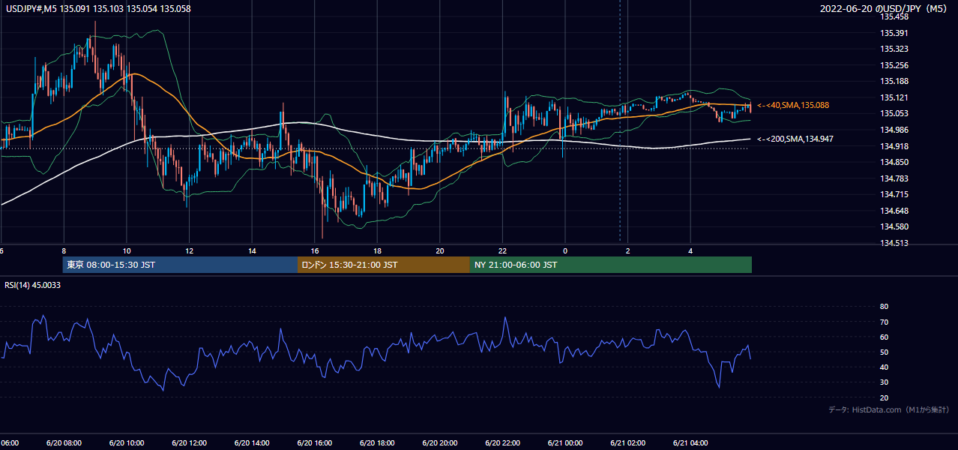Click the 6/20 12:00 bottom time label
The image size is (958, 450).
point(190,443)
